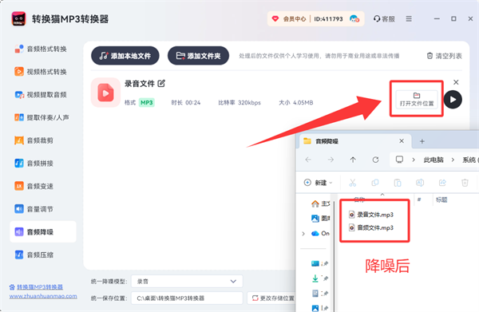The height and width of the screenshot is (312, 479).
Task: Refresh the Explorer window
Action: tap(375, 160)
